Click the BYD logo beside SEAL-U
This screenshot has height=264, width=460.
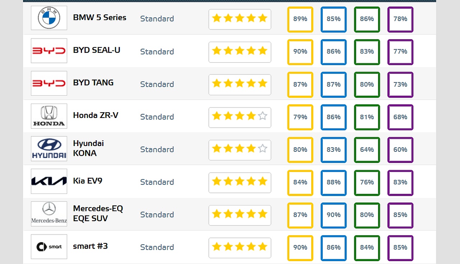click(x=49, y=51)
